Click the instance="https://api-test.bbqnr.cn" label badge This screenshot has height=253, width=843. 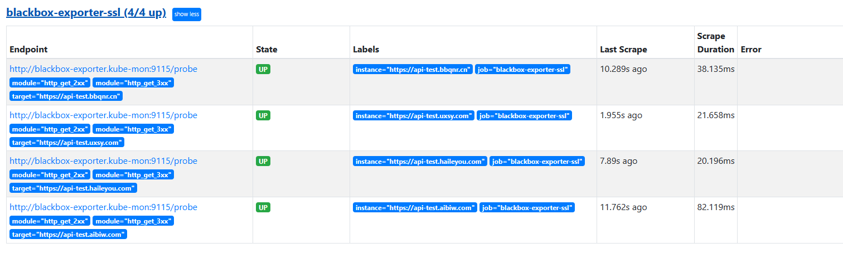pyautogui.click(x=413, y=70)
